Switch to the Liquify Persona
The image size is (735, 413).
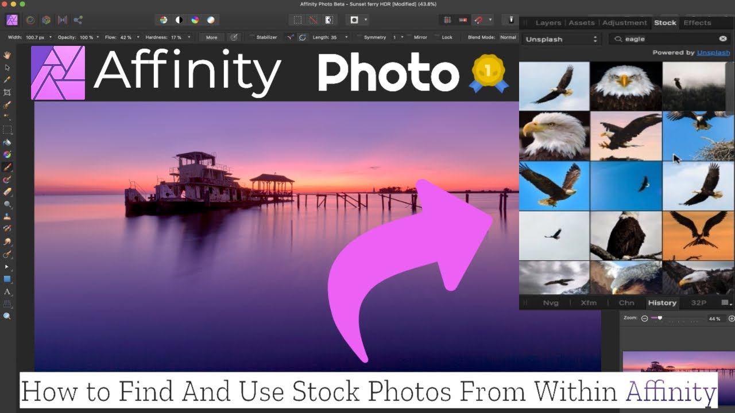[30, 20]
